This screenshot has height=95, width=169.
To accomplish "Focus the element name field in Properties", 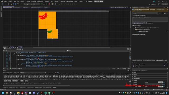I will (x=151, y=65).
